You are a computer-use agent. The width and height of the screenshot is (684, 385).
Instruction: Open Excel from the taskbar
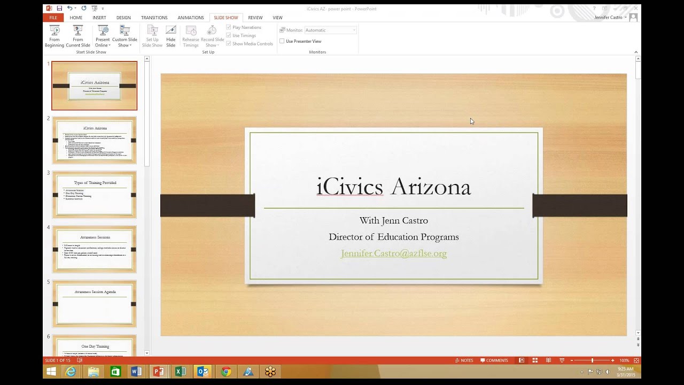tap(181, 371)
